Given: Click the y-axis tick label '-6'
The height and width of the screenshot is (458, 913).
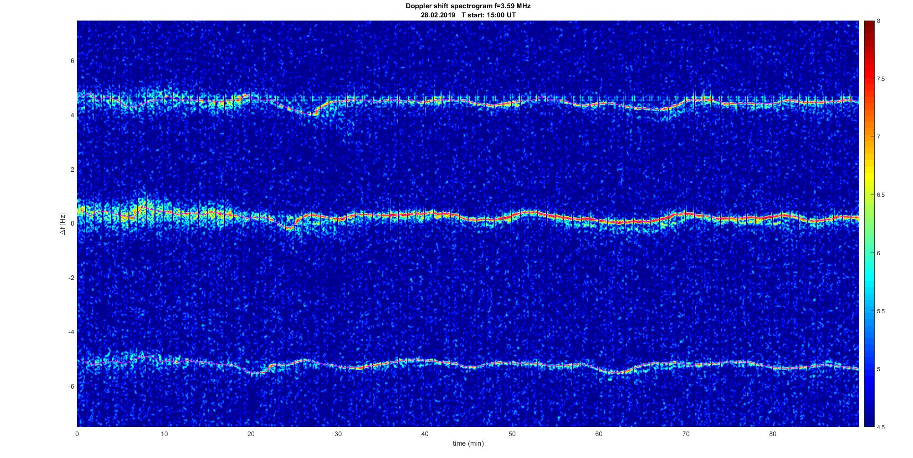Looking at the screenshot, I should click(x=71, y=387).
